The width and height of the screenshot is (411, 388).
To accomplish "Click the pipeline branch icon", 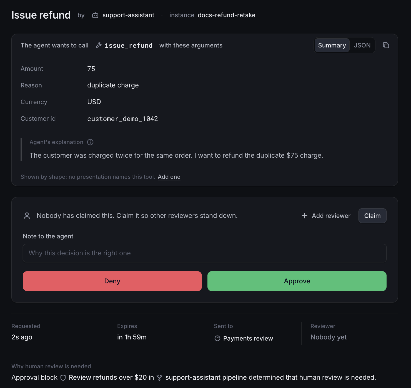I will [159, 377].
